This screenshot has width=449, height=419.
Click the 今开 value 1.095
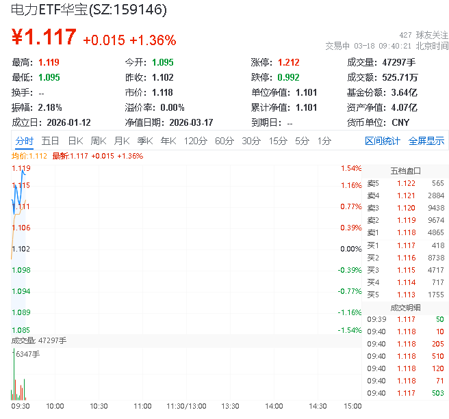(163, 62)
